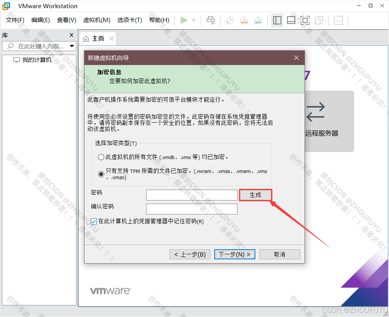Switch to the 主页 tab
Image resolution: width=389 pixels, height=317 pixels.
pos(98,39)
